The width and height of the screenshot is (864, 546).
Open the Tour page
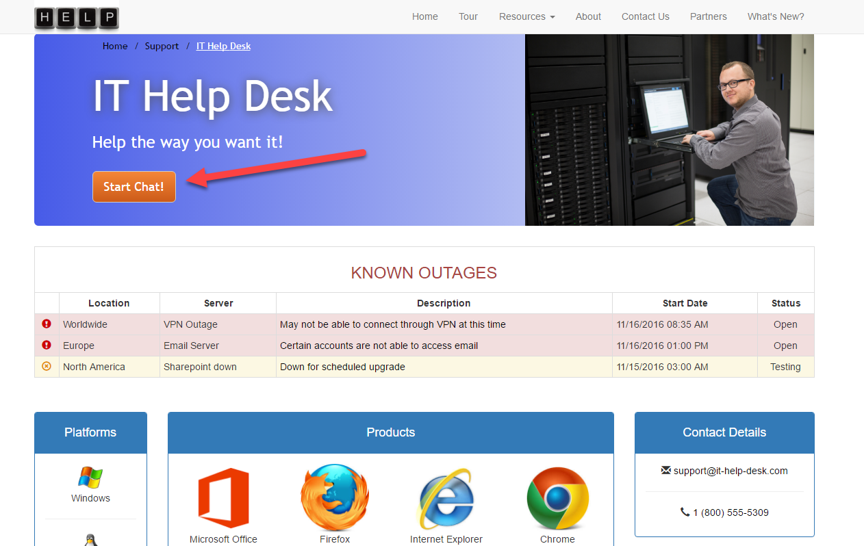(468, 16)
